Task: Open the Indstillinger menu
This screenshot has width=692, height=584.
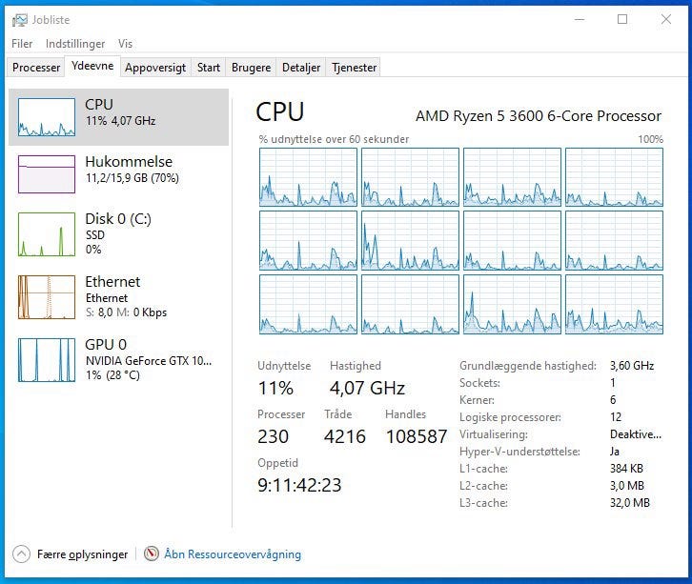Action: pos(75,44)
